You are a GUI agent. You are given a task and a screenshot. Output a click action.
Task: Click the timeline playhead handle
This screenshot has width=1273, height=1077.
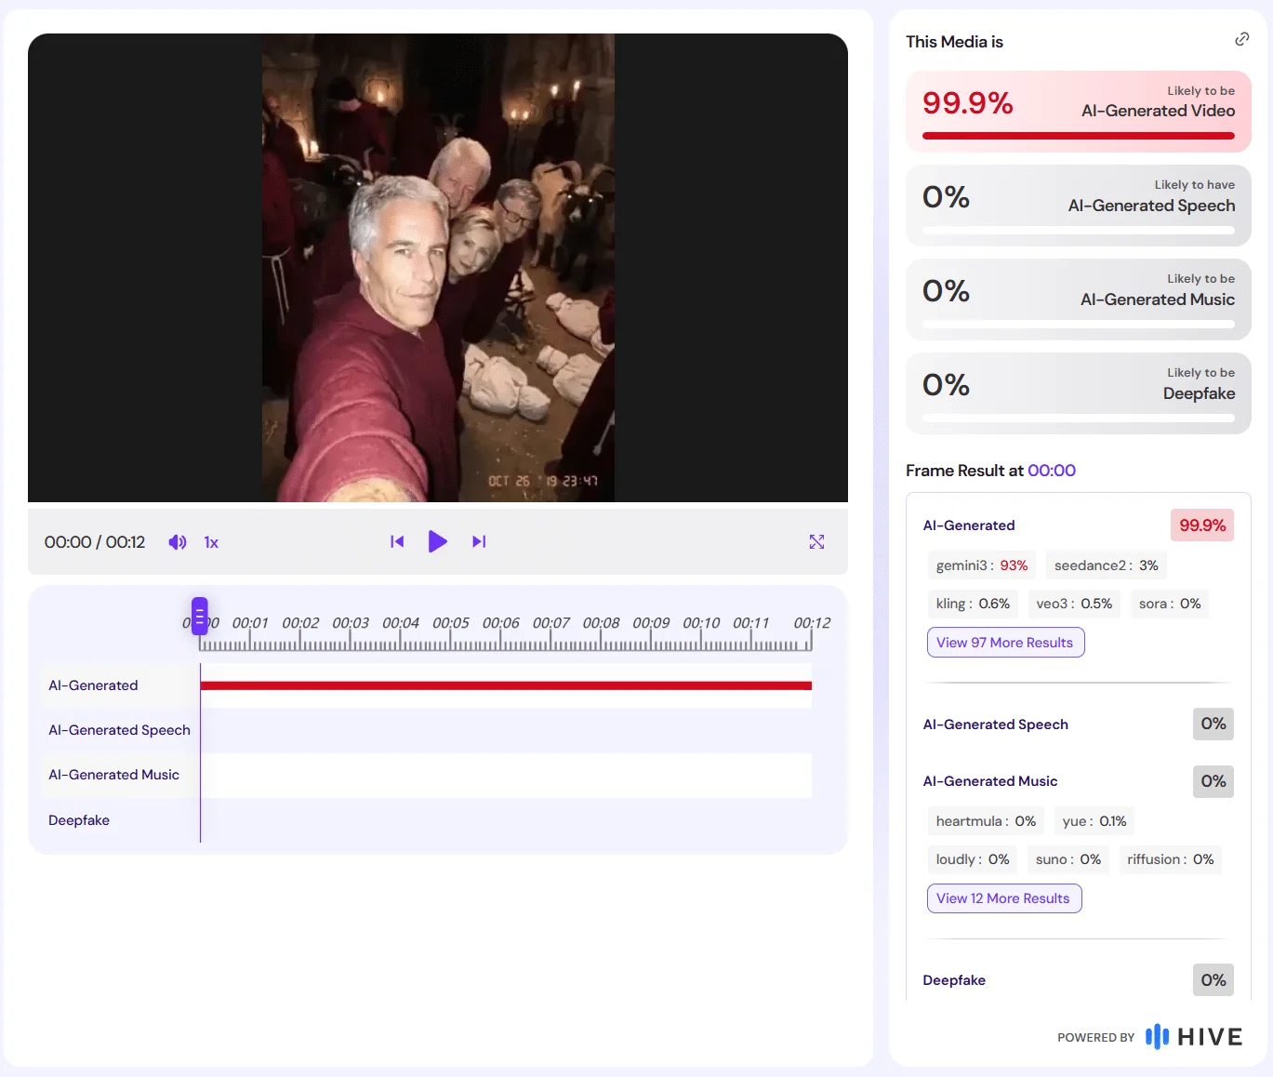199,616
